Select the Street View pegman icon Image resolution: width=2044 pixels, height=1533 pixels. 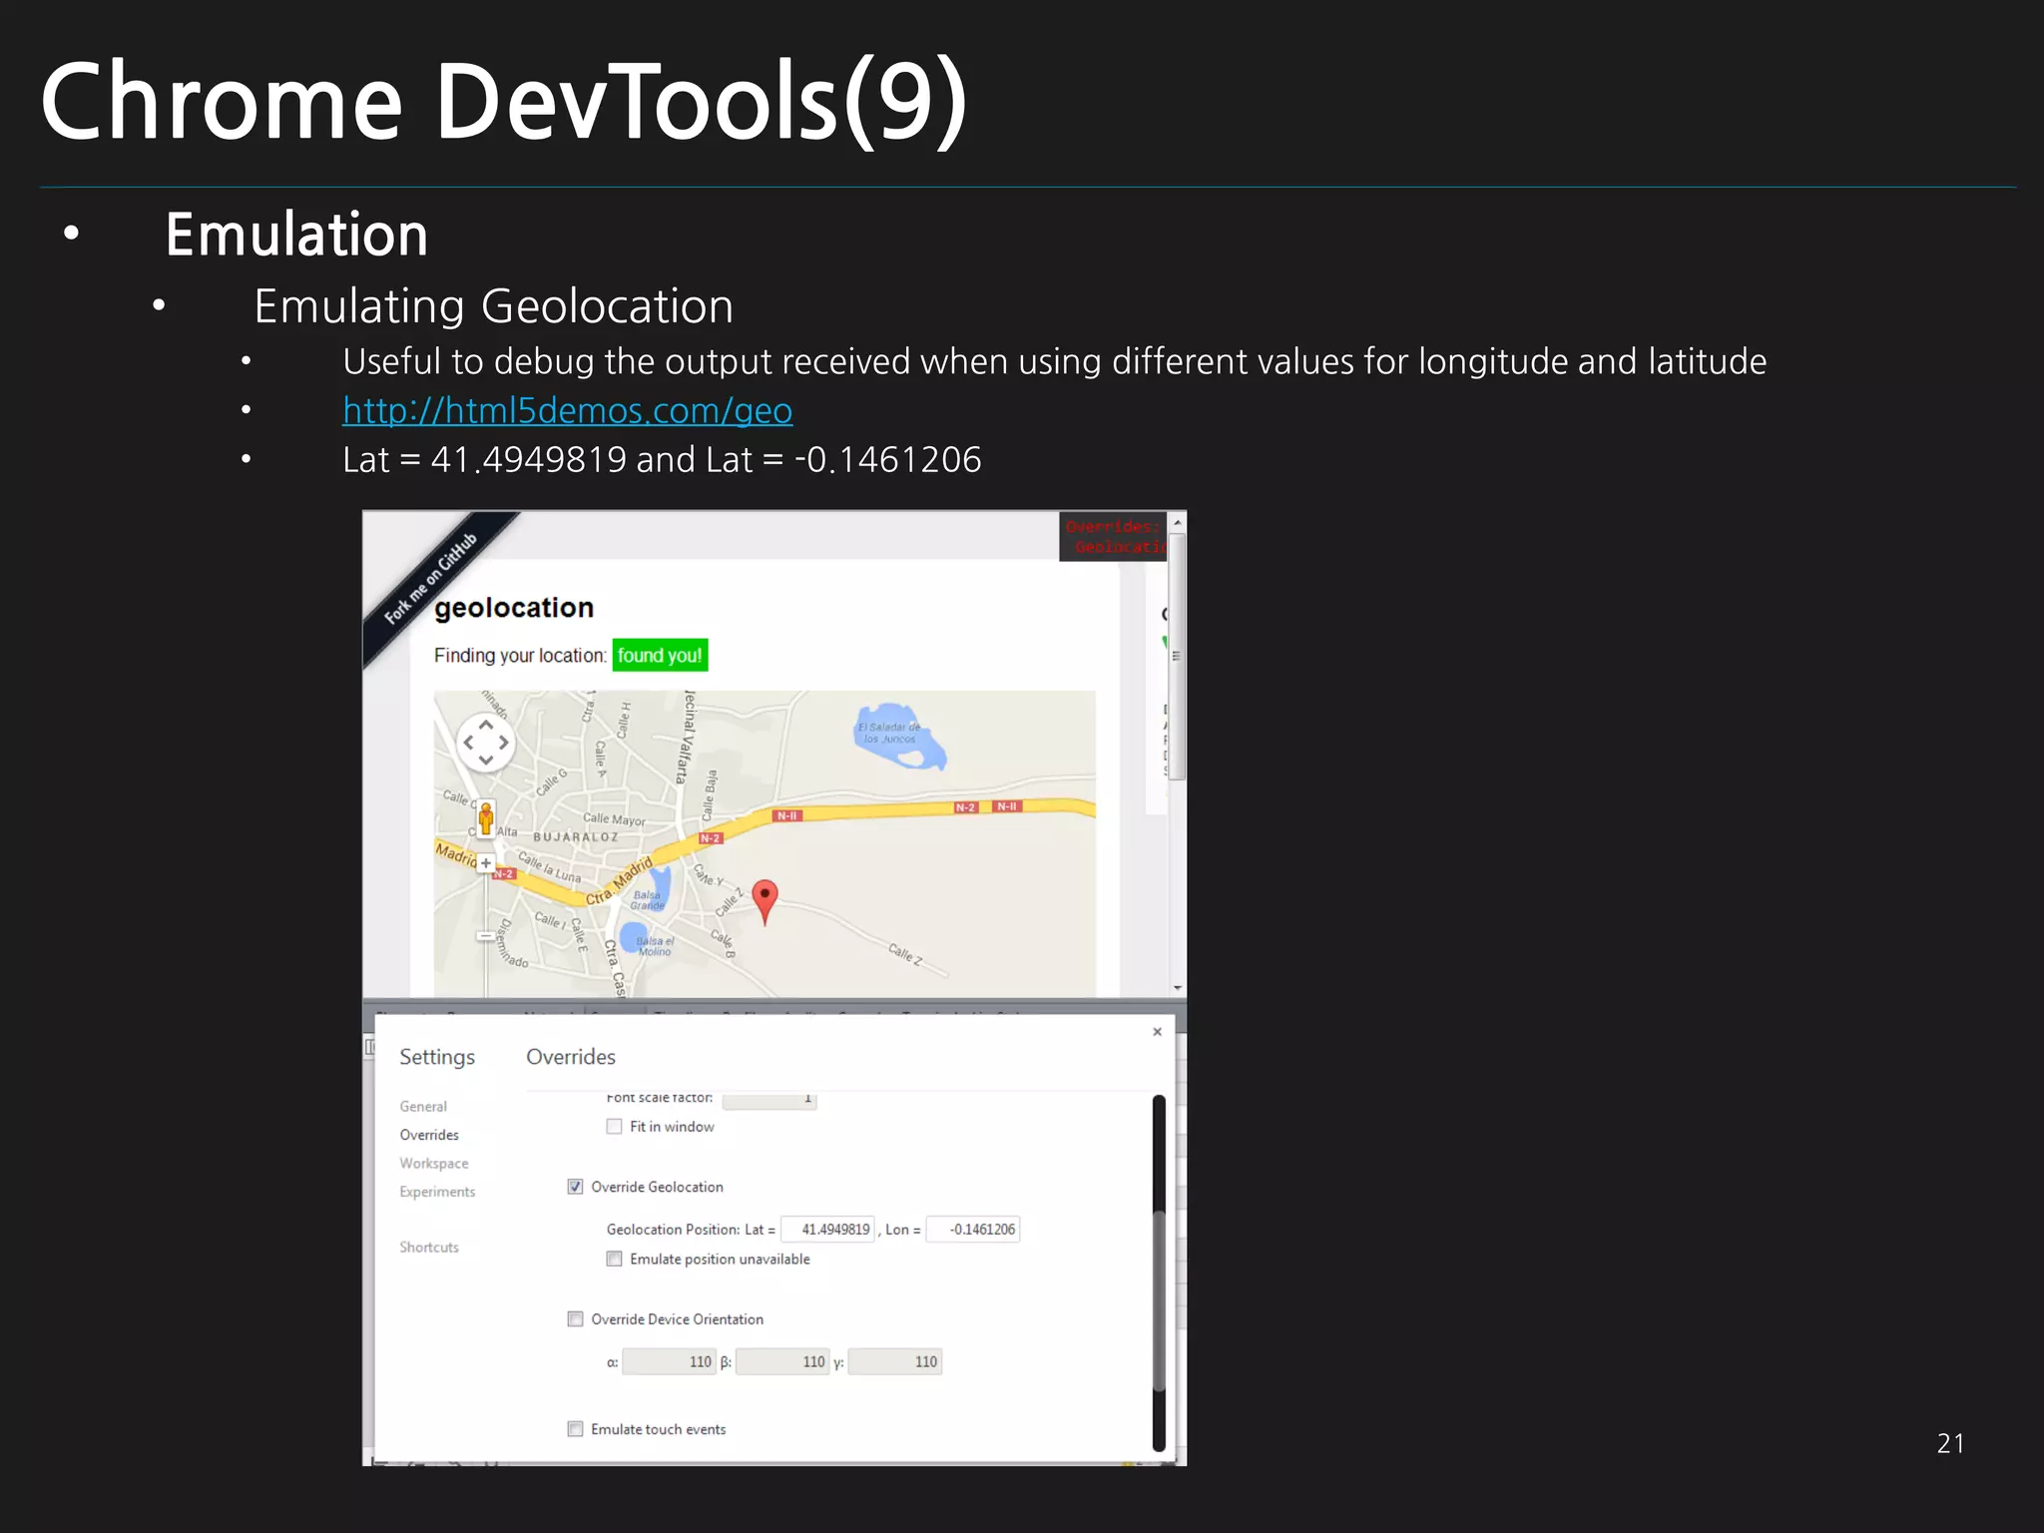click(485, 819)
